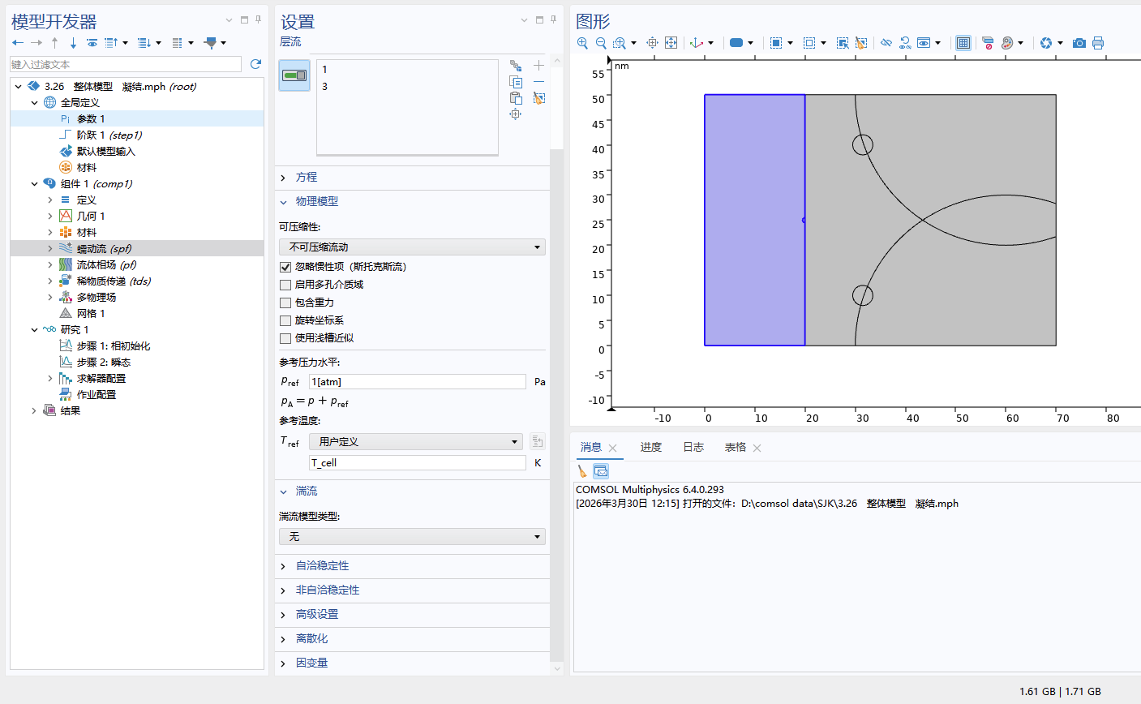The height and width of the screenshot is (704, 1141).
Task: Click the blue funnel filter icon
Action: [x=211, y=43]
